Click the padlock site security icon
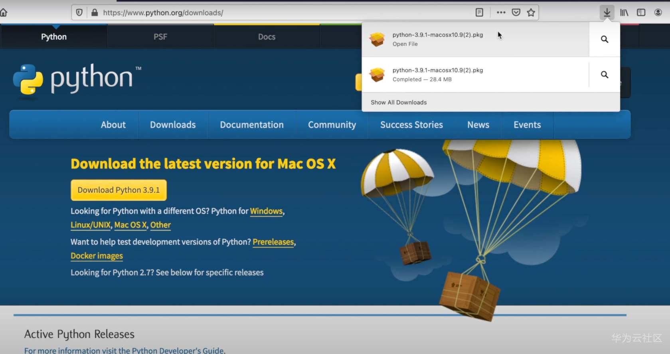The width and height of the screenshot is (670, 354). pyautogui.click(x=95, y=13)
